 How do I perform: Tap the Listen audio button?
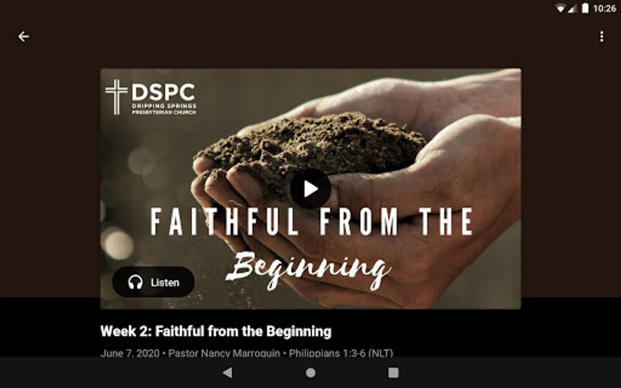[153, 282]
